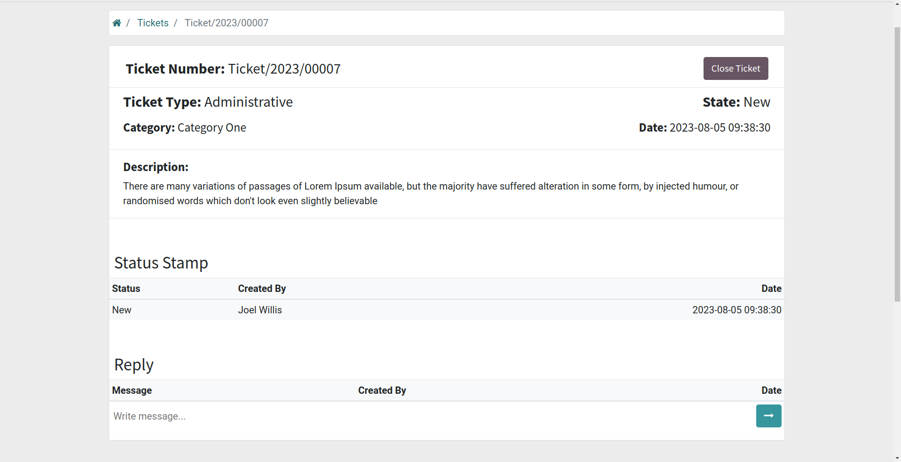Image resolution: width=901 pixels, height=462 pixels.
Task: Select the Joel Willis cell
Action: (260, 310)
